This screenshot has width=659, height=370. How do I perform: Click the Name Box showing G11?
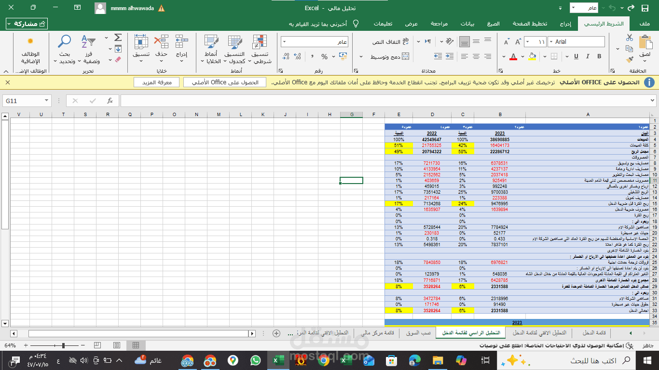27,101
